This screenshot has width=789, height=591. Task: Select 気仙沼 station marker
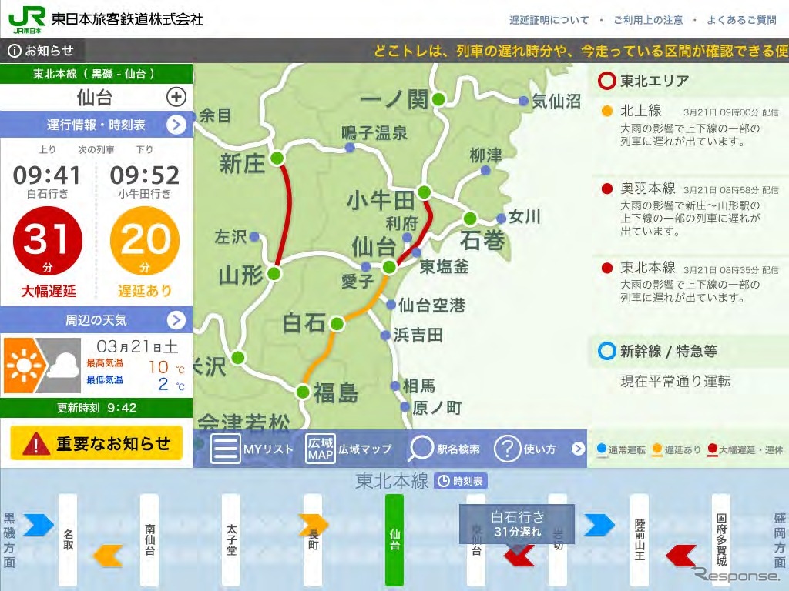click(523, 101)
